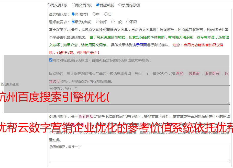Viewport: 233px width, 168px height.
Task: Toggle the 同时对标题进行伪原创 checkbox
Action: coord(51,60)
